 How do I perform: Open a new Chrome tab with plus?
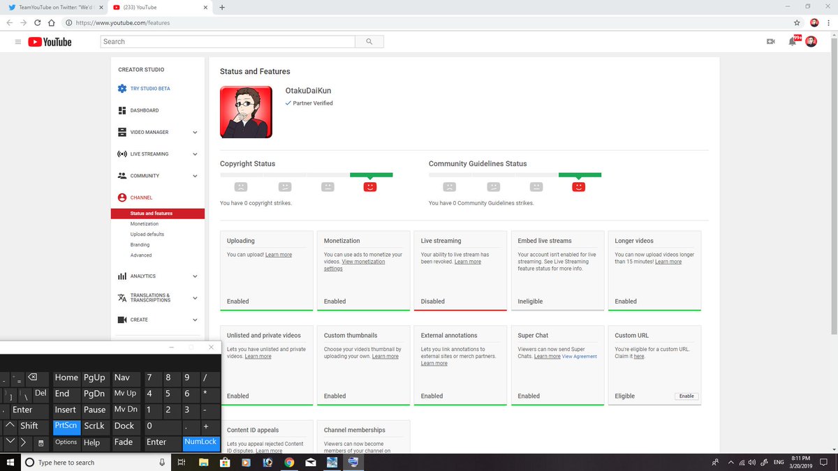(x=222, y=7)
